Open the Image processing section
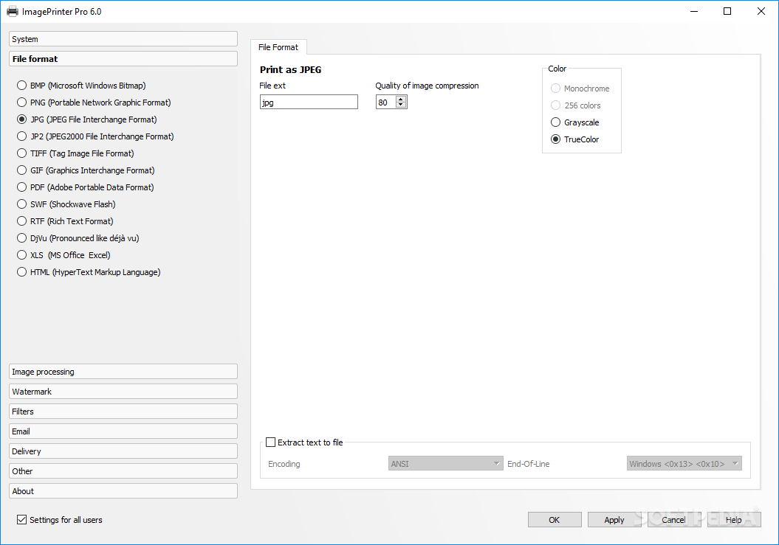 click(x=123, y=371)
